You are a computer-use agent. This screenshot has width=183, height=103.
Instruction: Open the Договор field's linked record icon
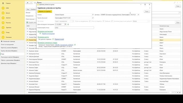pos(138,15)
